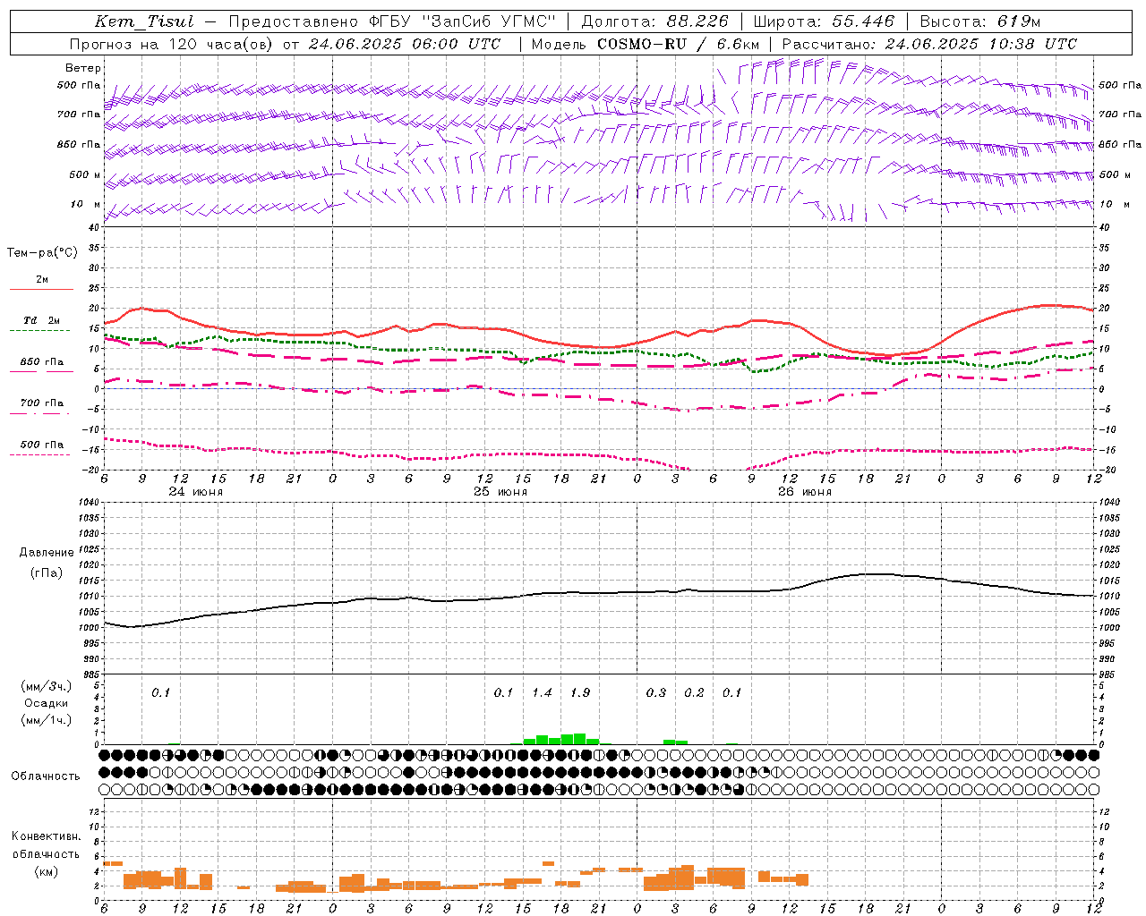Click the '1.9' precipitation value
This screenshot has height=916, width=1146.
click(580, 693)
